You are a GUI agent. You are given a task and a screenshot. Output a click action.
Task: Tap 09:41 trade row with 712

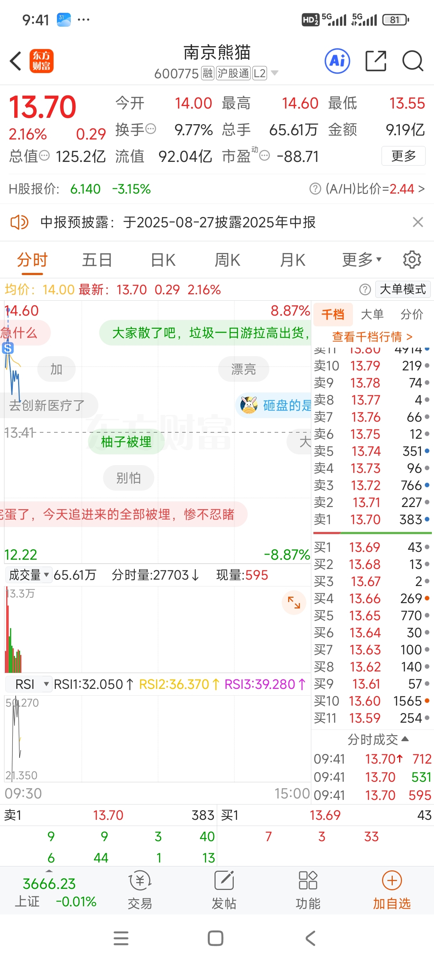tap(372, 759)
